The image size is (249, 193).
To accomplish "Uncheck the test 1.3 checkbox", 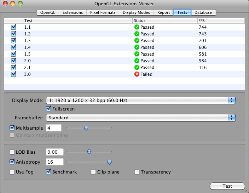I will [x=13, y=40].
